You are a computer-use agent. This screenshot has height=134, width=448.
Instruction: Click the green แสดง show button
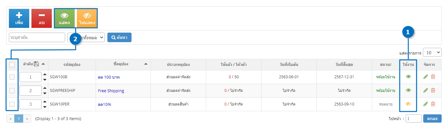click(64, 18)
